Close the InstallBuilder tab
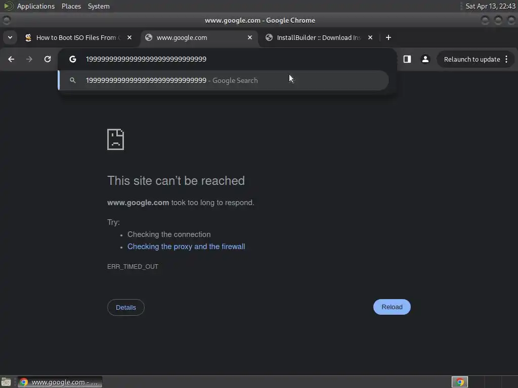518x388 pixels. click(370, 37)
